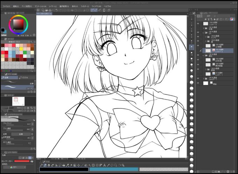The width and height of the screenshot is (238, 174).
Task: Switch to パステル sub tool tab
Action: point(27,78)
